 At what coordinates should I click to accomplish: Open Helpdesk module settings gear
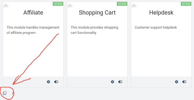click(x=177, y=82)
